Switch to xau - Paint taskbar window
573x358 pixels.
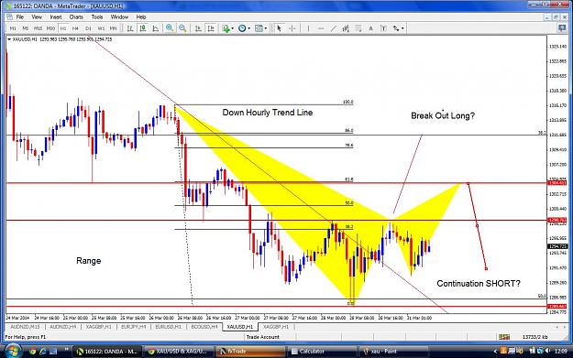tap(393, 352)
